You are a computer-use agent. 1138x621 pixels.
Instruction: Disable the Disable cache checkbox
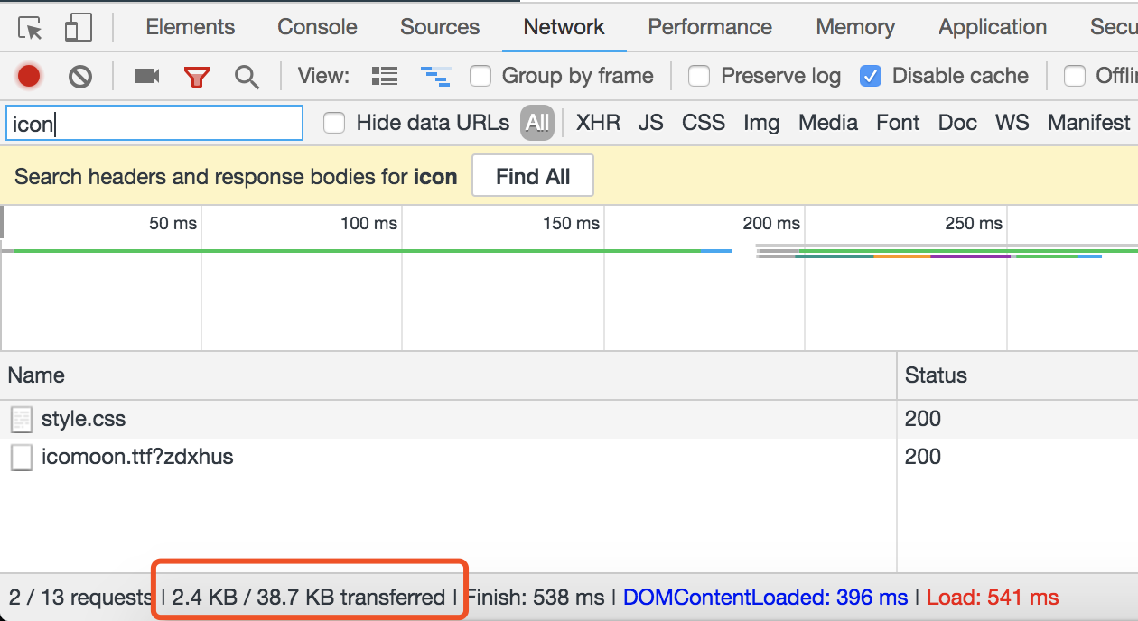coord(871,76)
